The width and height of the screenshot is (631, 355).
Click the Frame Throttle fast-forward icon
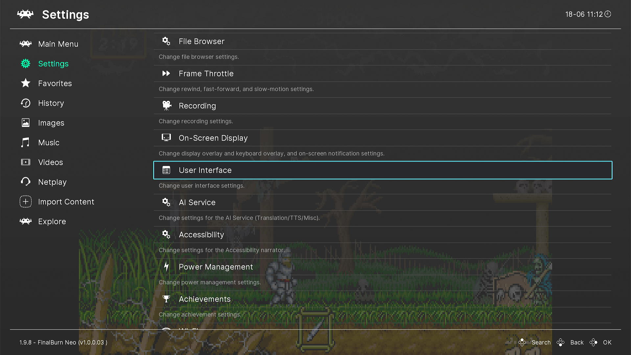tap(166, 73)
